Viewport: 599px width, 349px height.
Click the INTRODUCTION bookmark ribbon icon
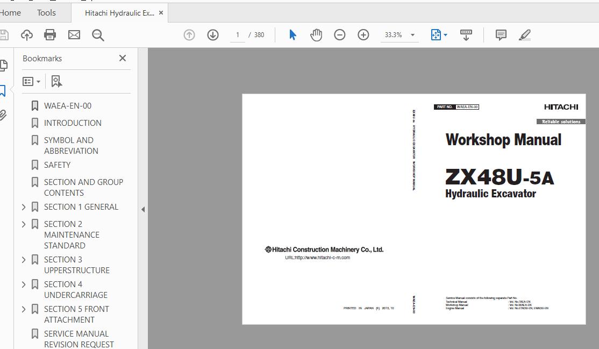coord(35,123)
